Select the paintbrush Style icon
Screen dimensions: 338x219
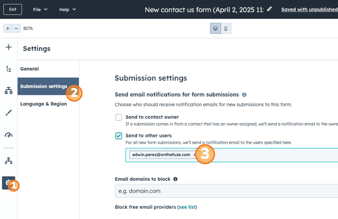coord(9,113)
